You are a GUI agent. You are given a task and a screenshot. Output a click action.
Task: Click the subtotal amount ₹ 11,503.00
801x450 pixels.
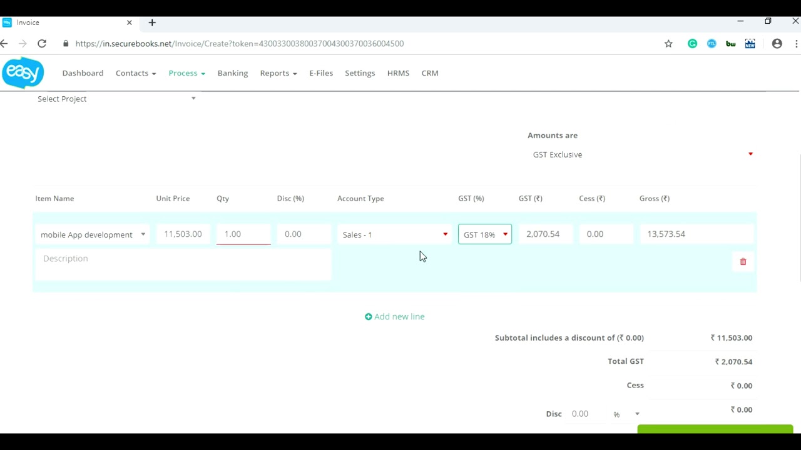(x=732, y=338)
